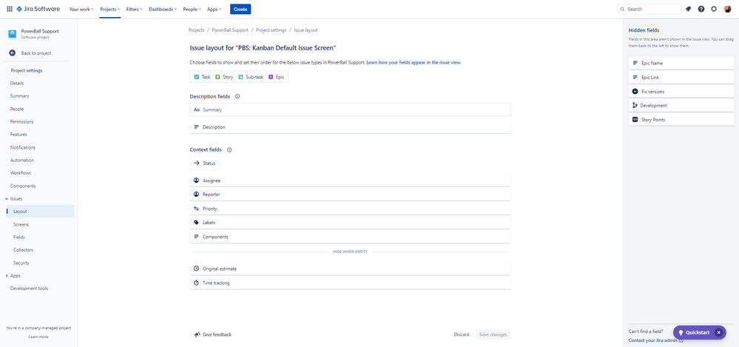
Task: Click the Discard button
Action: coord(462,334)
